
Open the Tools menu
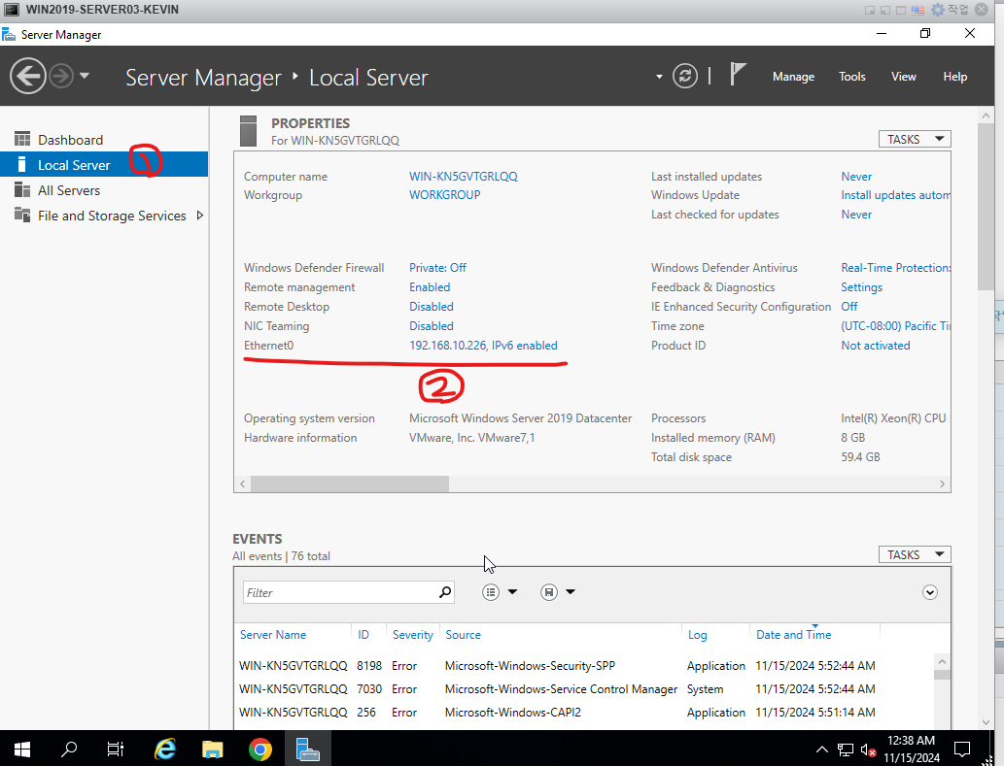(851, 77)
